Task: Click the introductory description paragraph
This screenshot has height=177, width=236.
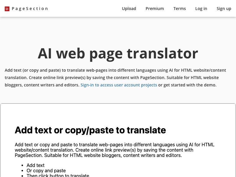Action: tap(115, 77)
